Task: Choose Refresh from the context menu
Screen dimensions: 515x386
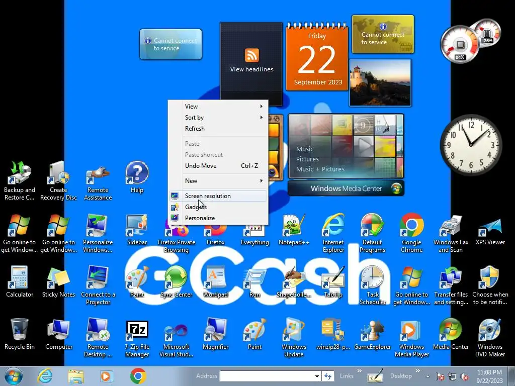Action: [218, 129]
